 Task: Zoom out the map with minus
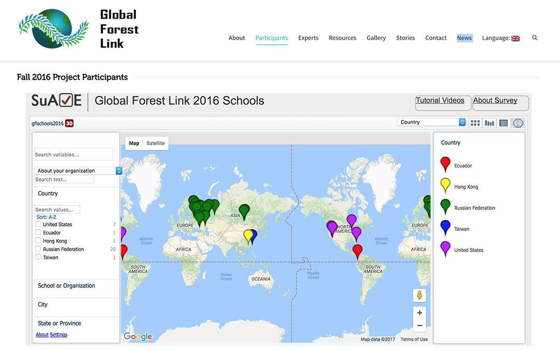coord(419,326)
